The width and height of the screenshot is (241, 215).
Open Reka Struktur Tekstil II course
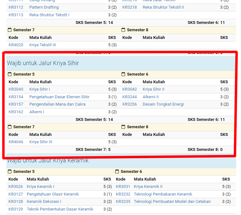click(x=163, y=7)
